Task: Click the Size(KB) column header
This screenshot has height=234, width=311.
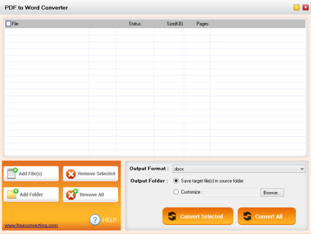Action: click(175, 24)
